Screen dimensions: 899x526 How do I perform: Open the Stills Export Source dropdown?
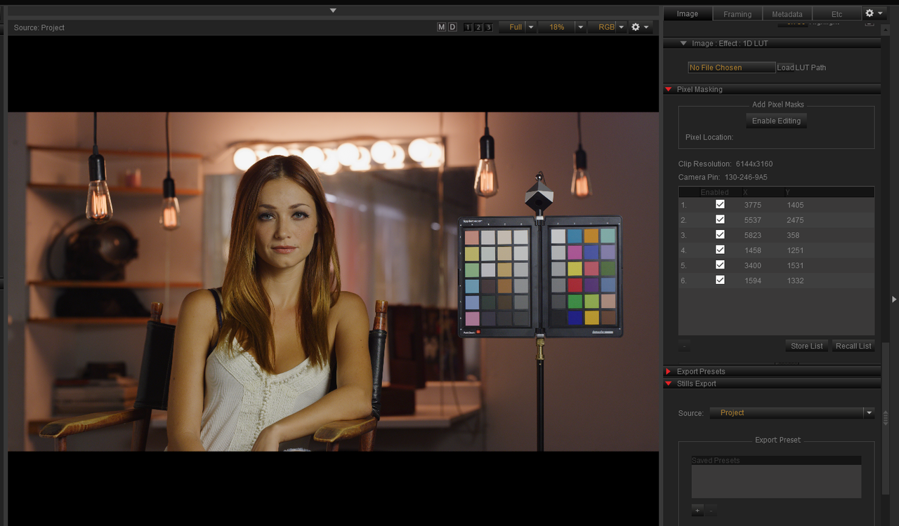tap(792, 413)
